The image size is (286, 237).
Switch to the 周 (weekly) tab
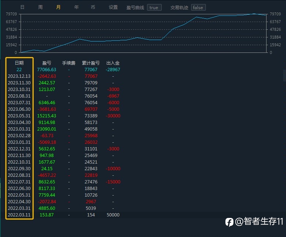[x=40, y=7]
